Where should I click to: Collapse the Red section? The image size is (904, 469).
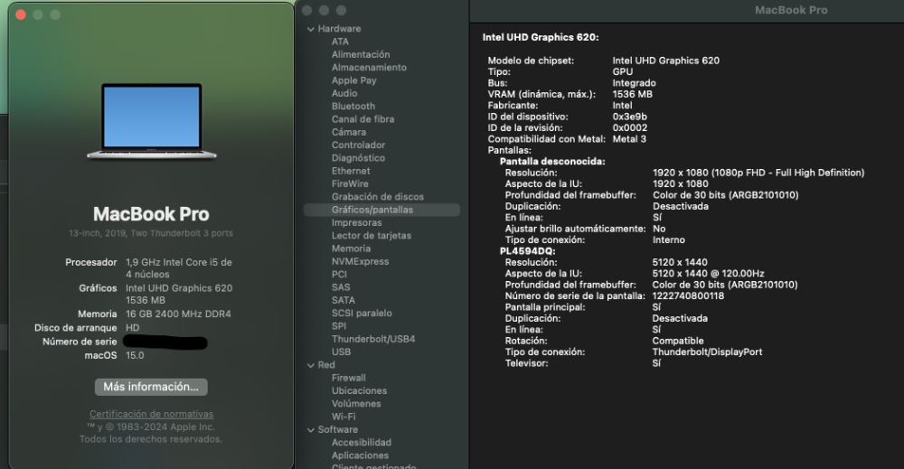[x=311, y=365]
